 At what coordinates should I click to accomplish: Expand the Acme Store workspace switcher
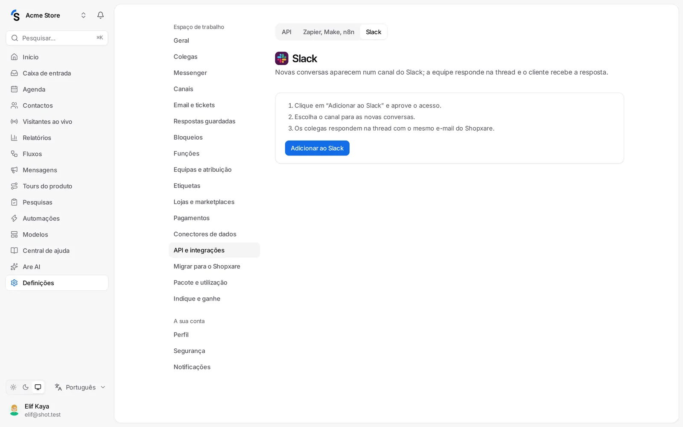point(83,15)
